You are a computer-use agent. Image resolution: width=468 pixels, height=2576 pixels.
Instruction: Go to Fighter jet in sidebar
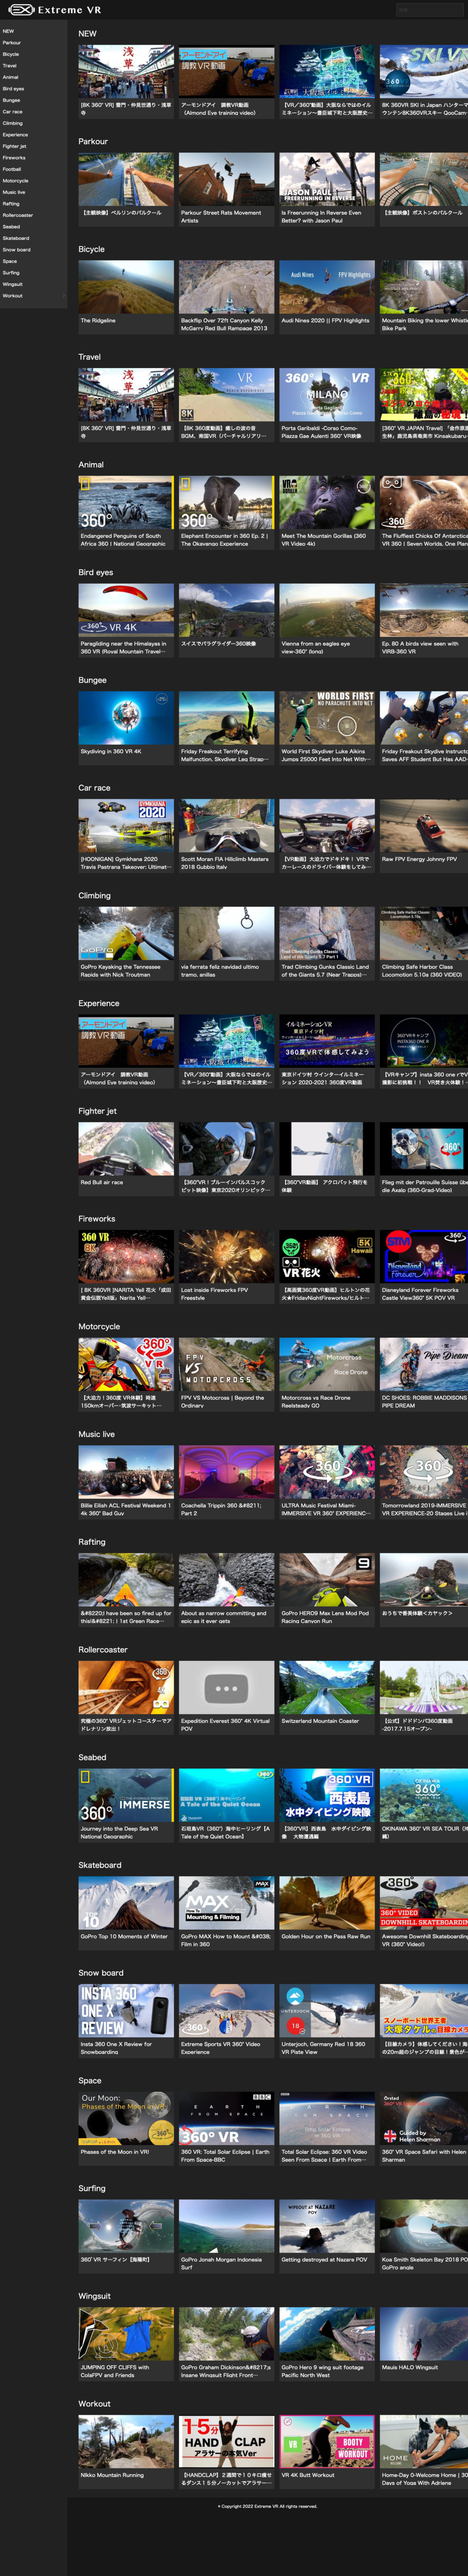14,146
